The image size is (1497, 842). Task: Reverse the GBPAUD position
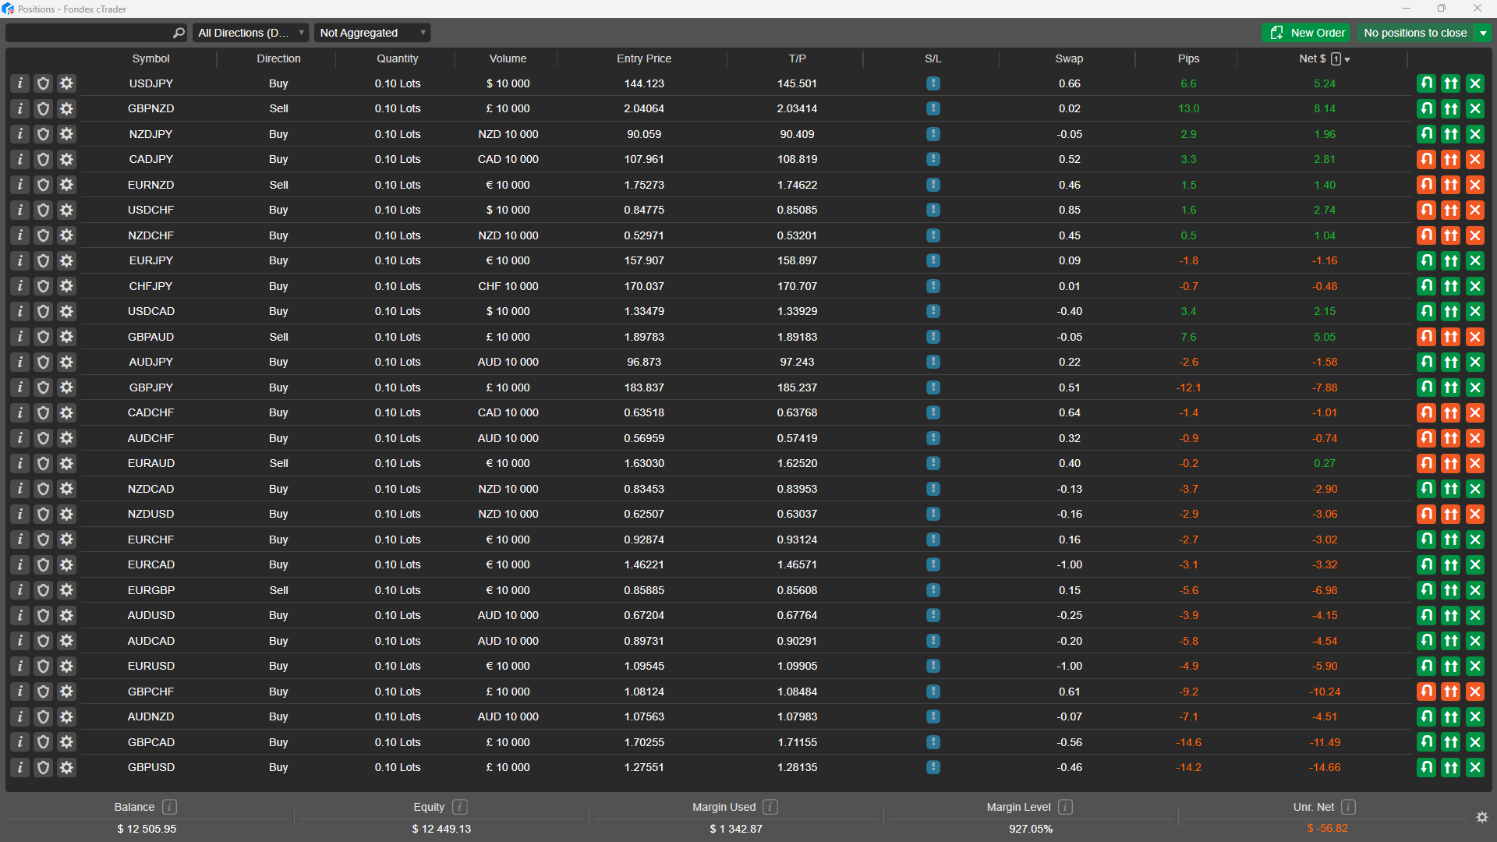point(1426,337)
